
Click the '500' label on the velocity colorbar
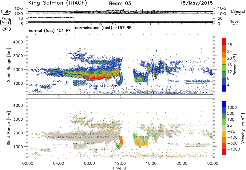(231, 113)
